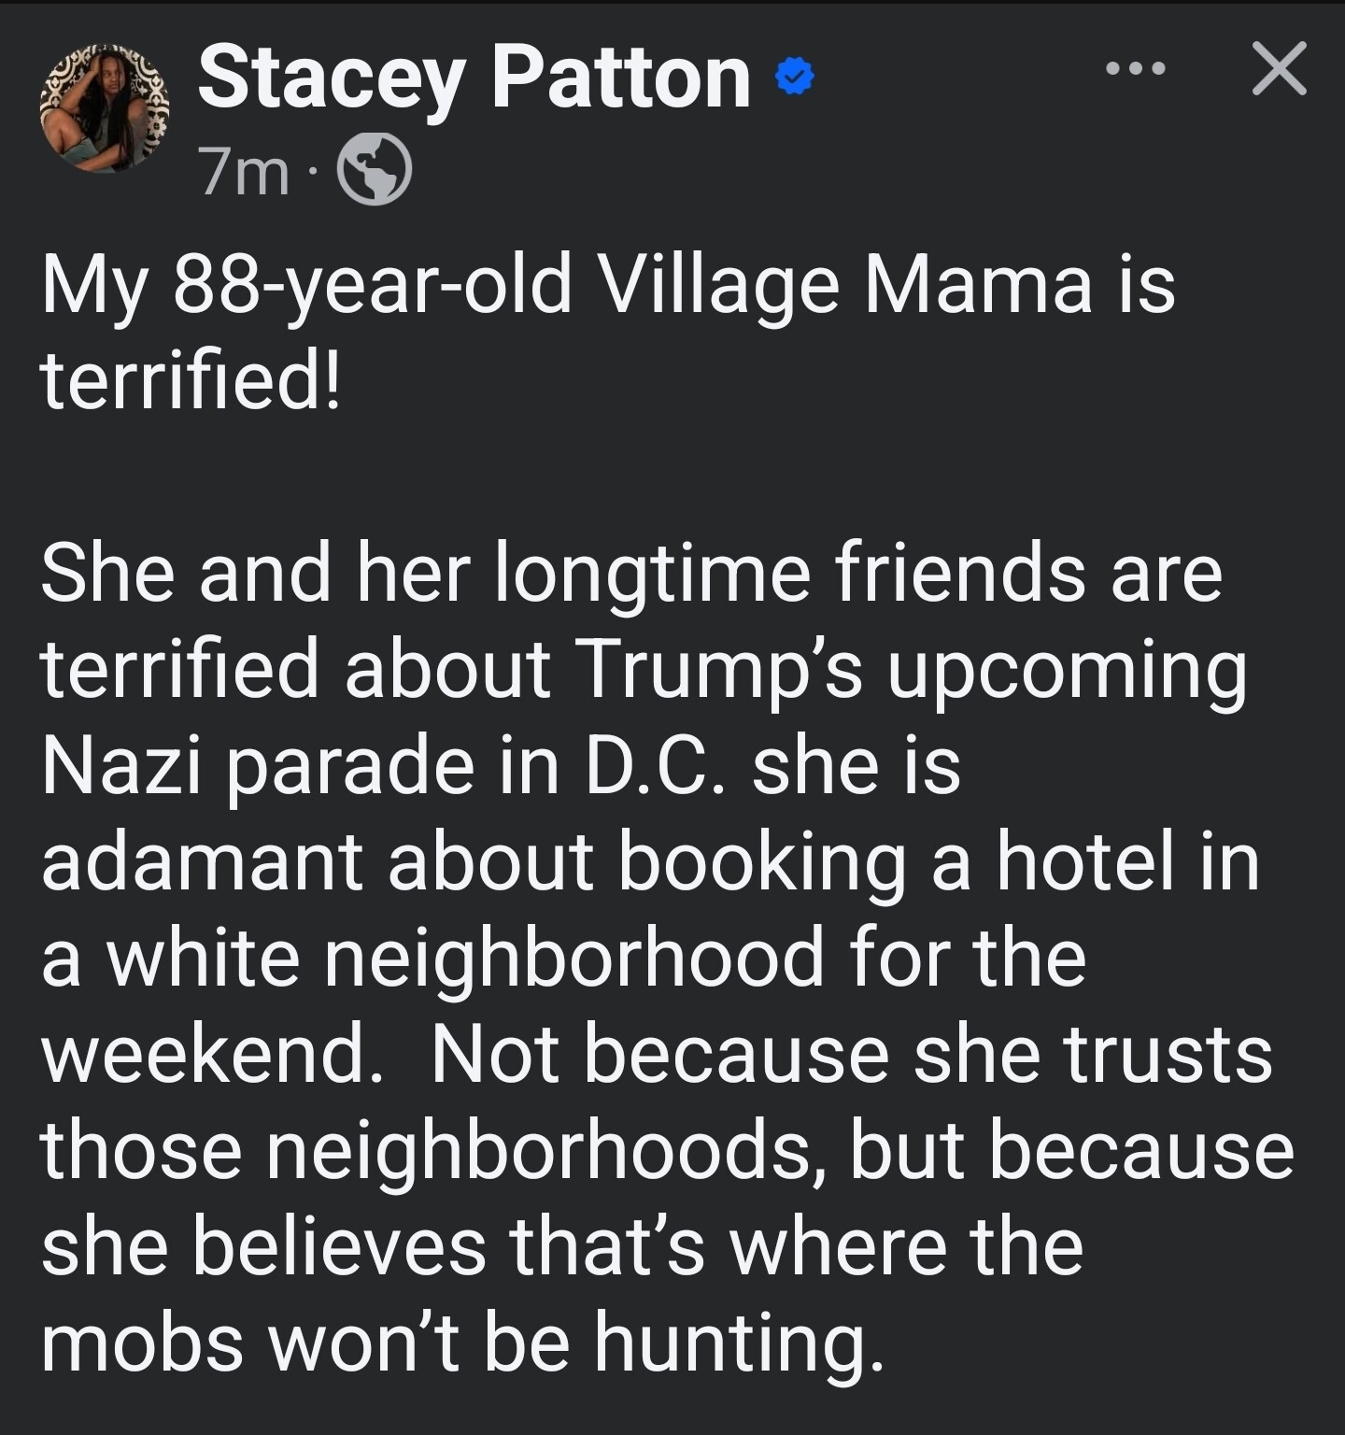Dismiss the post with the X icon
This screenshot has height=1435, width=1345.
[1279, 69]
